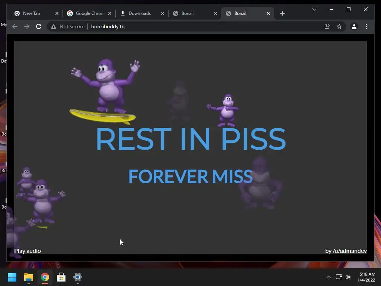Screen dimensions: 381x286
Task: Open Microsoft Store from taskbar
Action: (x=61, y=277)
